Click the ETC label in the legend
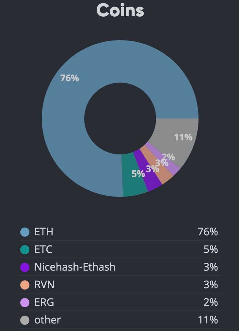This screenshot has width=239, height=331. pos(43,250)
